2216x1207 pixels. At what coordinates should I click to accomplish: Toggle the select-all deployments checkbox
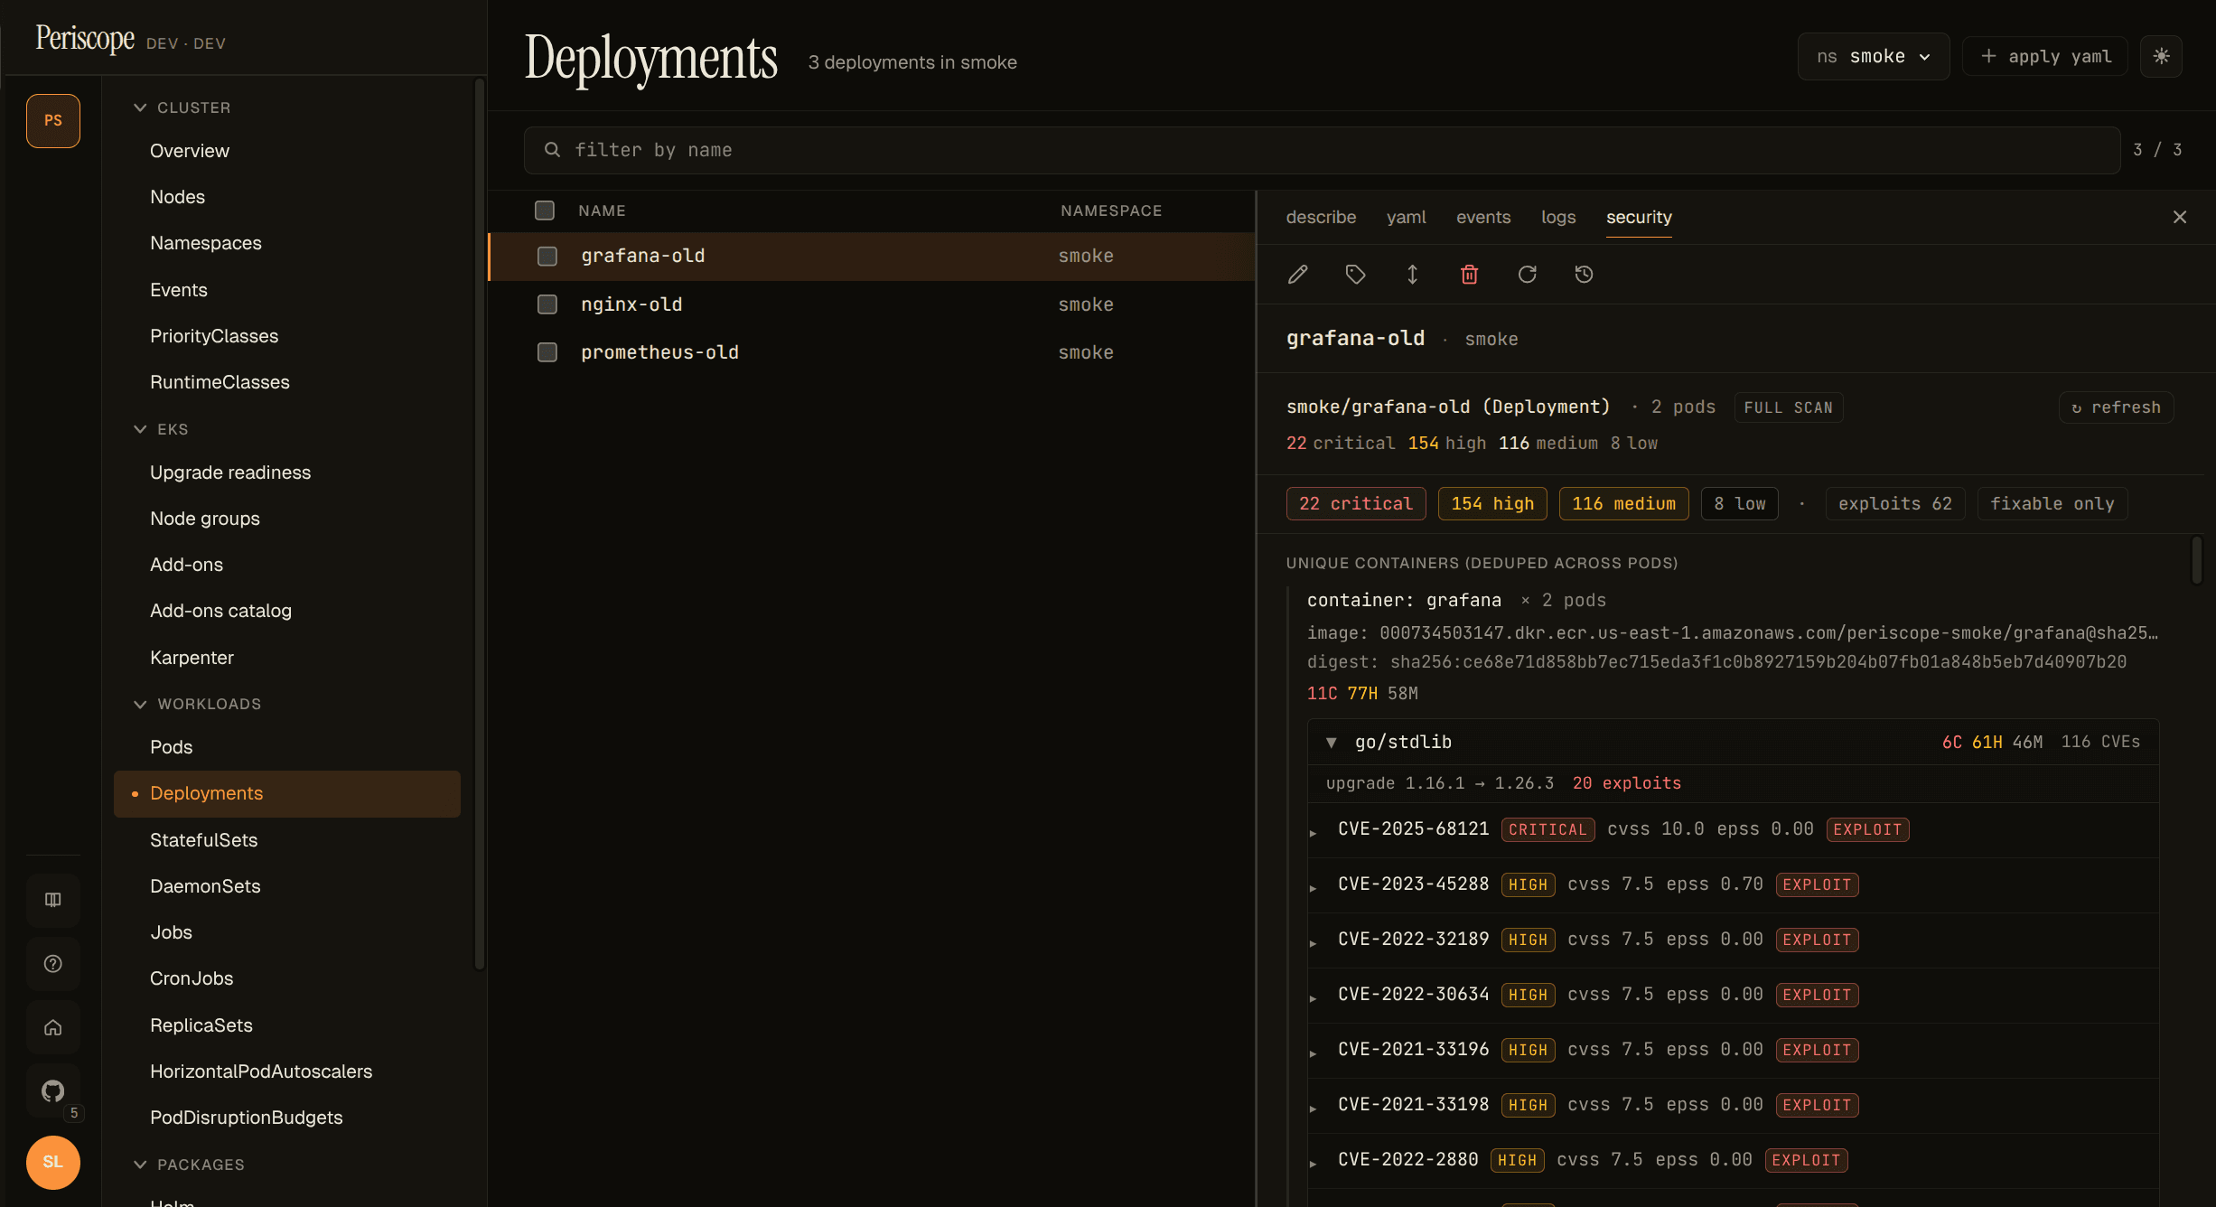[545, 211]
